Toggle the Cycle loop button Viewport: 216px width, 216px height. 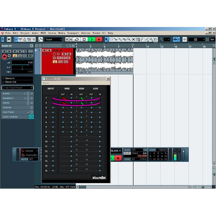tap(77, 39)
